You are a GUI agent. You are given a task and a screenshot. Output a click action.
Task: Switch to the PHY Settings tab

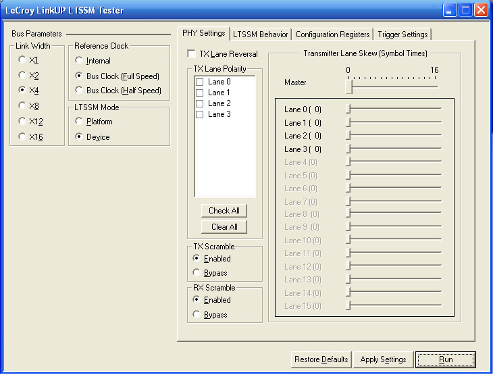(x=204, y=33)
